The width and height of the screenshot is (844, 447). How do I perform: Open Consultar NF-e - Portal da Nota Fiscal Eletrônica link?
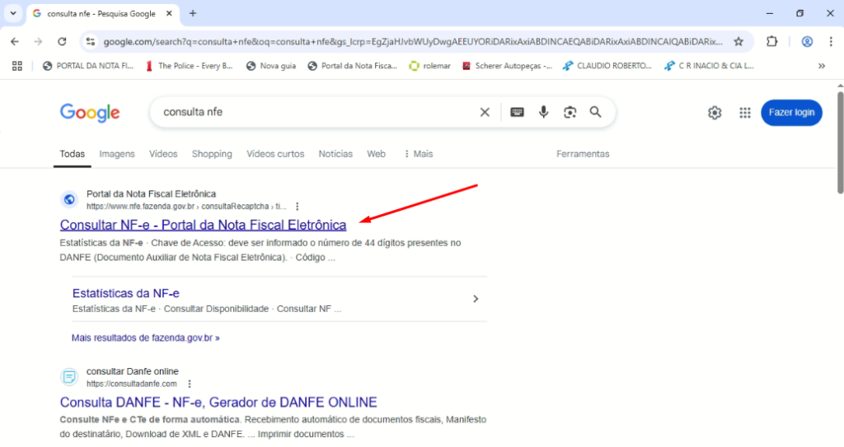[x=203, y=225]
